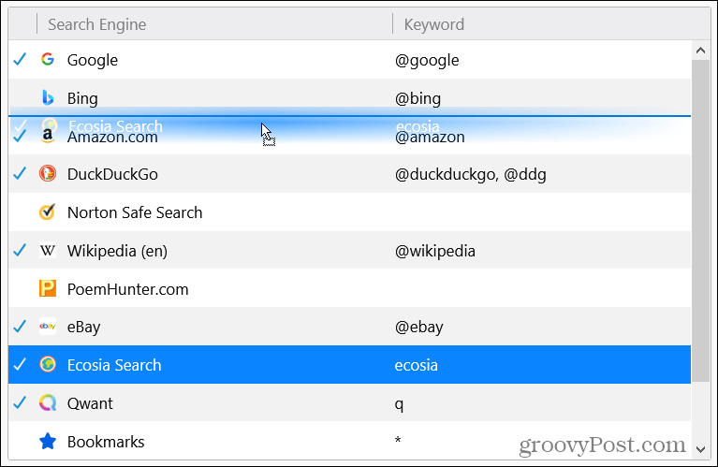The height and width of the screenshot is (467, 718).
Task: Click the Bing logo icon
Action: pyautogui.click(x=48, y=97)
